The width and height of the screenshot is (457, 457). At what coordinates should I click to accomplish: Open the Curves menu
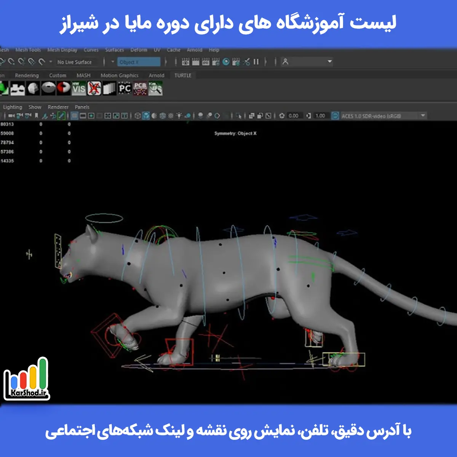pos(91,50)
